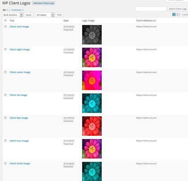Open Client four flower logo image

click(x=92, y=149)
